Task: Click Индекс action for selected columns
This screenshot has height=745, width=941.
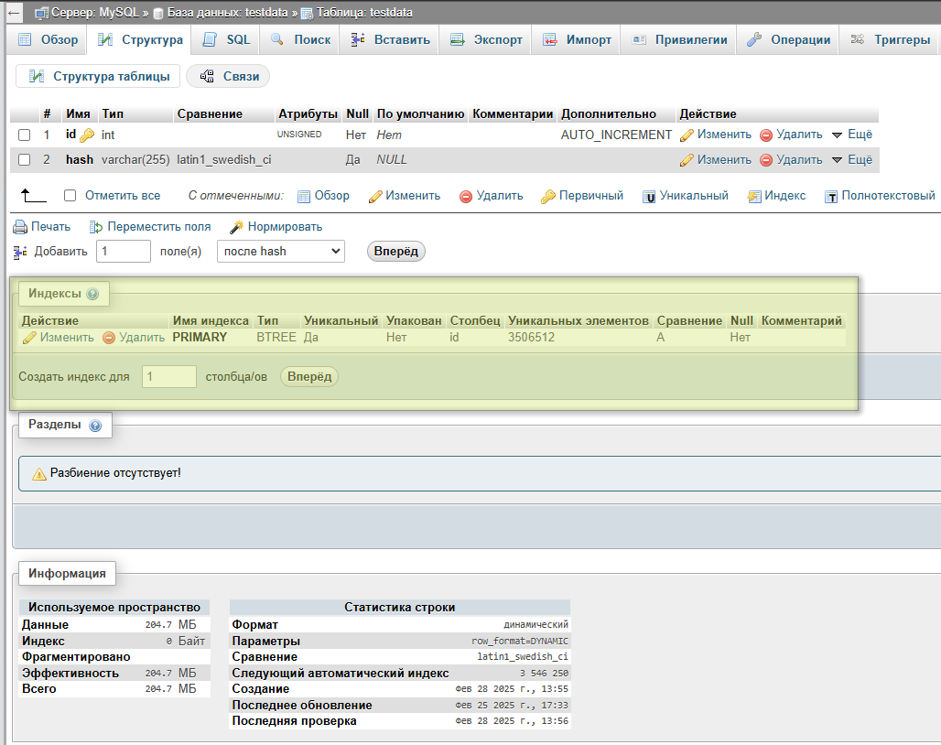Action: (x=776, y=196)
